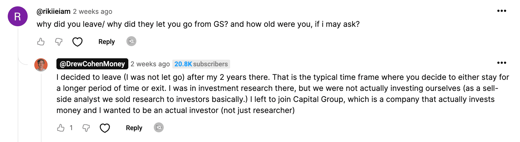Open Drew Cohen's profile picture
This screenshot has width=520, height=142.
(41, 65)
